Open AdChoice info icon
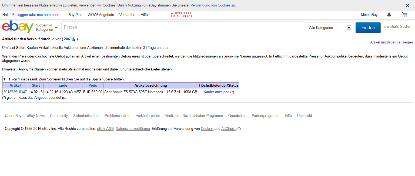415x176 pixels. click(x=239, y=129)
